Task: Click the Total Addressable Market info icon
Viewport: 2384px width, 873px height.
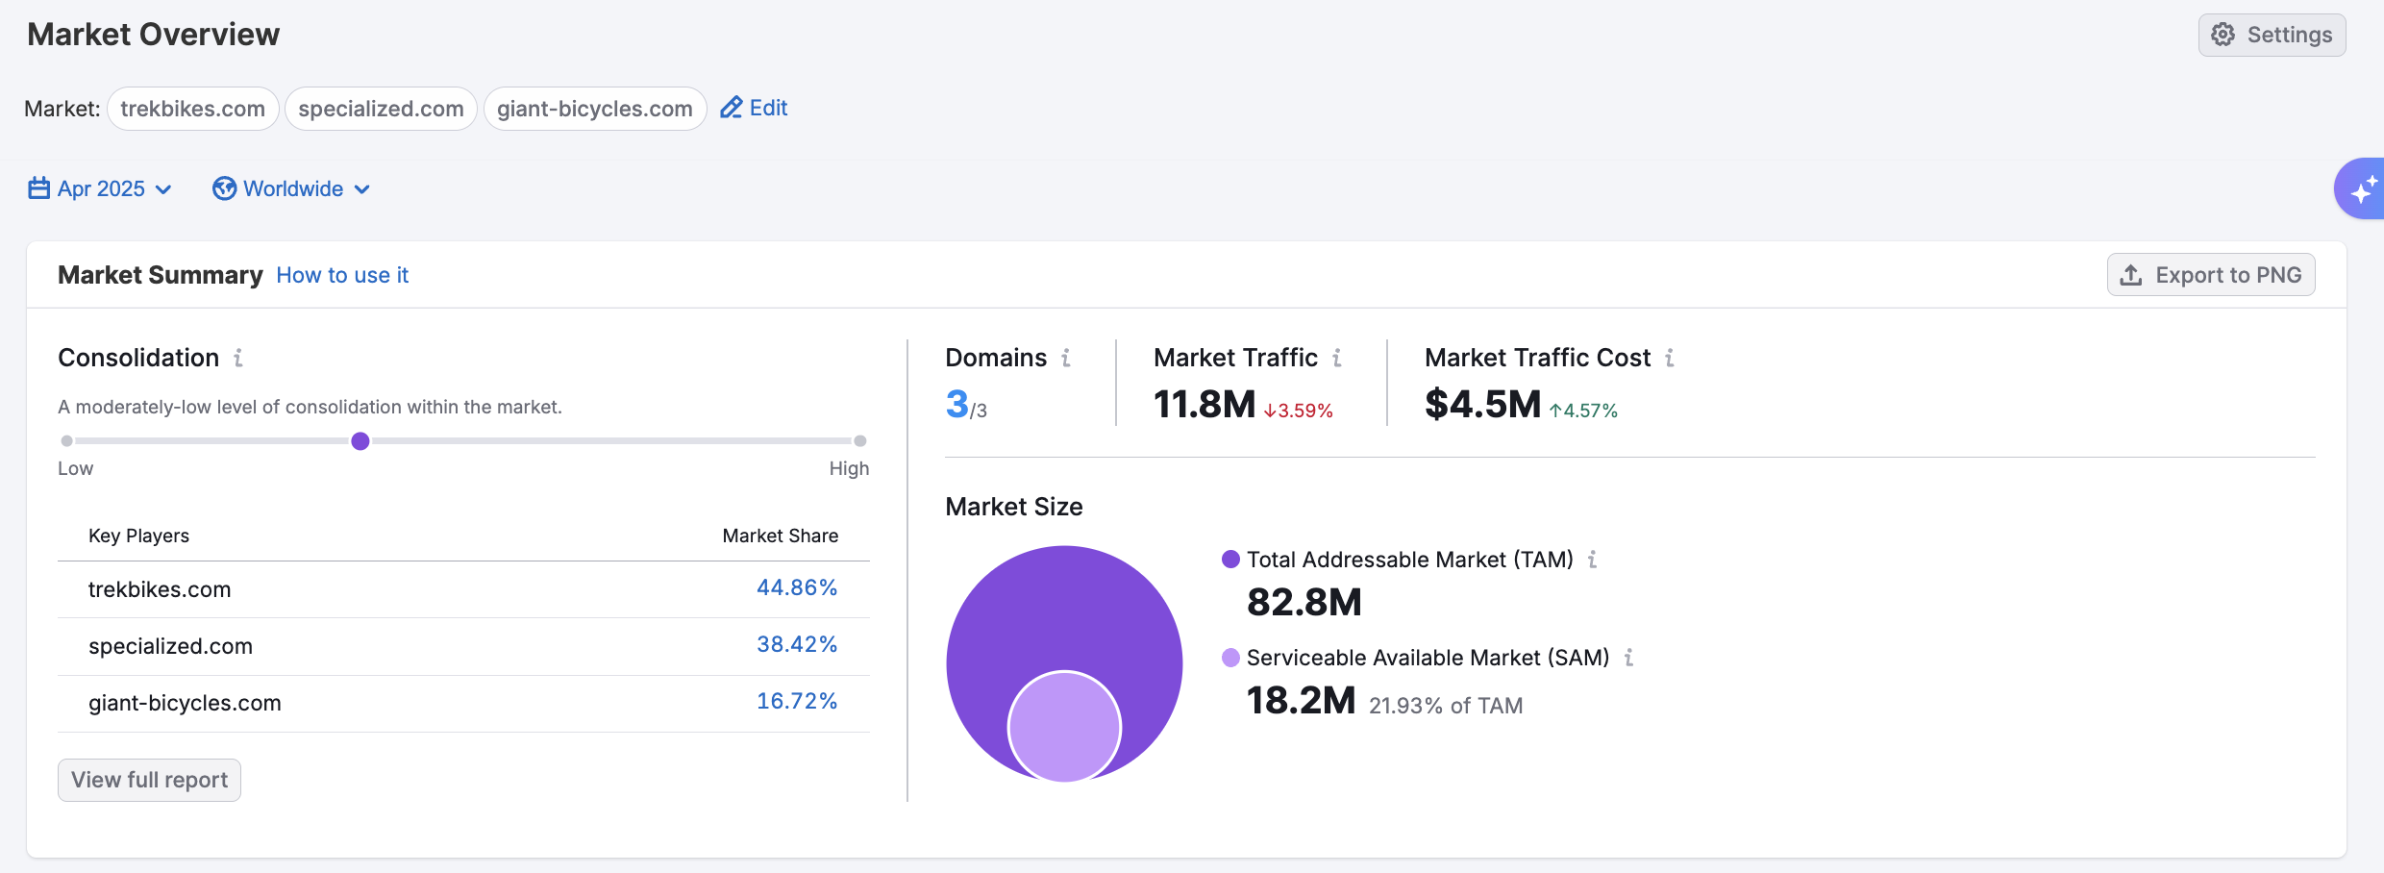Action: (1593, 560)
